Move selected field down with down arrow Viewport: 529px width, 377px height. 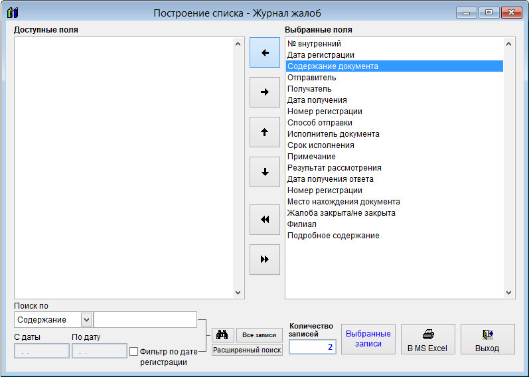(x=264, y=172)
